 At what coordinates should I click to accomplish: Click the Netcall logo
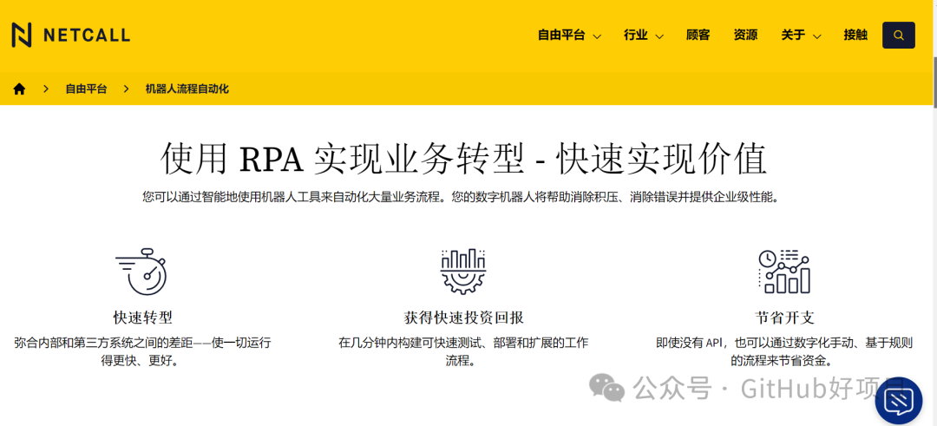point(71,36)
